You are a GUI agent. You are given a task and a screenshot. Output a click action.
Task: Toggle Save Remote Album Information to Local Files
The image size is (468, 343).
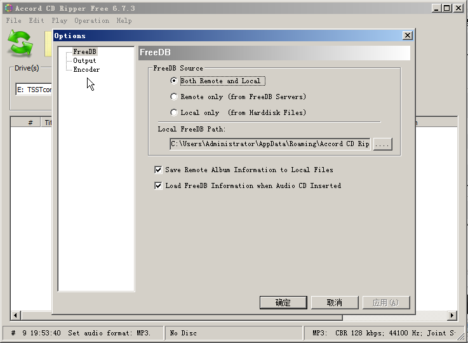pos(158,170)
